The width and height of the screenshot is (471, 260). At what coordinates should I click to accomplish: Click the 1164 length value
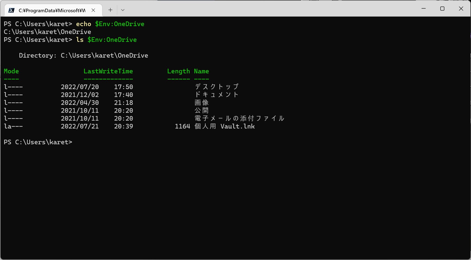(x=183, y=126)
